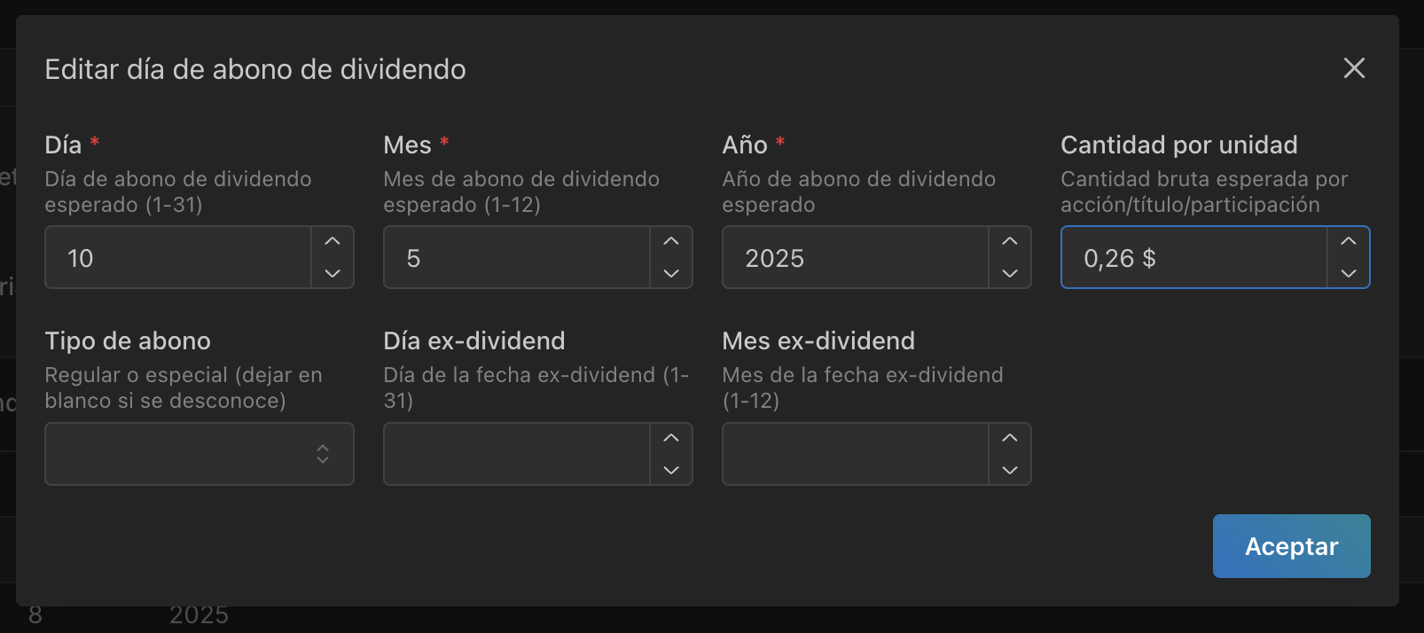Decrease Día ex-dividend with down arrow
The height and width of the screenshot is (633, 1424).
coord(671,470)
